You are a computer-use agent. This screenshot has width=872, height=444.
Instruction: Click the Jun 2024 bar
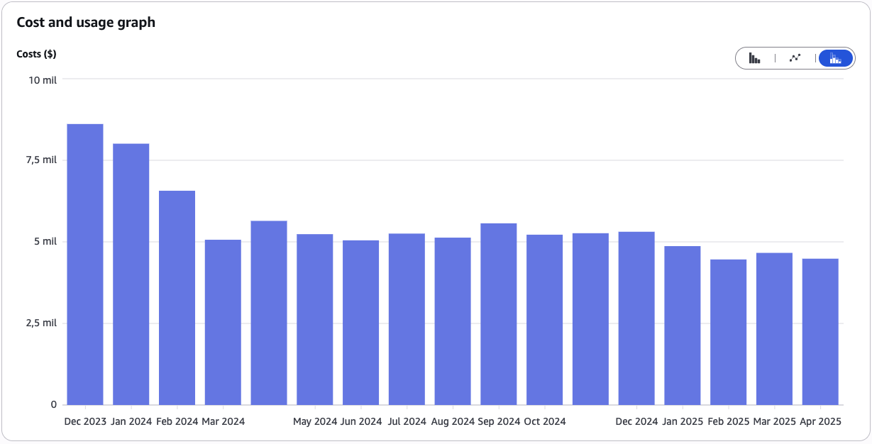360,323
